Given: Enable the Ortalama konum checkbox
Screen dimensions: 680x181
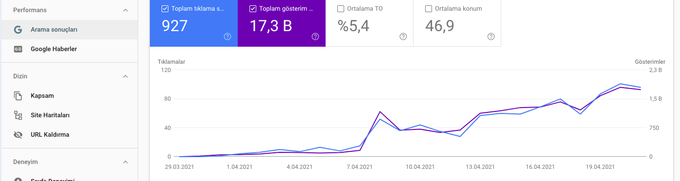Looking at the screenshot, I should point(429,8).
